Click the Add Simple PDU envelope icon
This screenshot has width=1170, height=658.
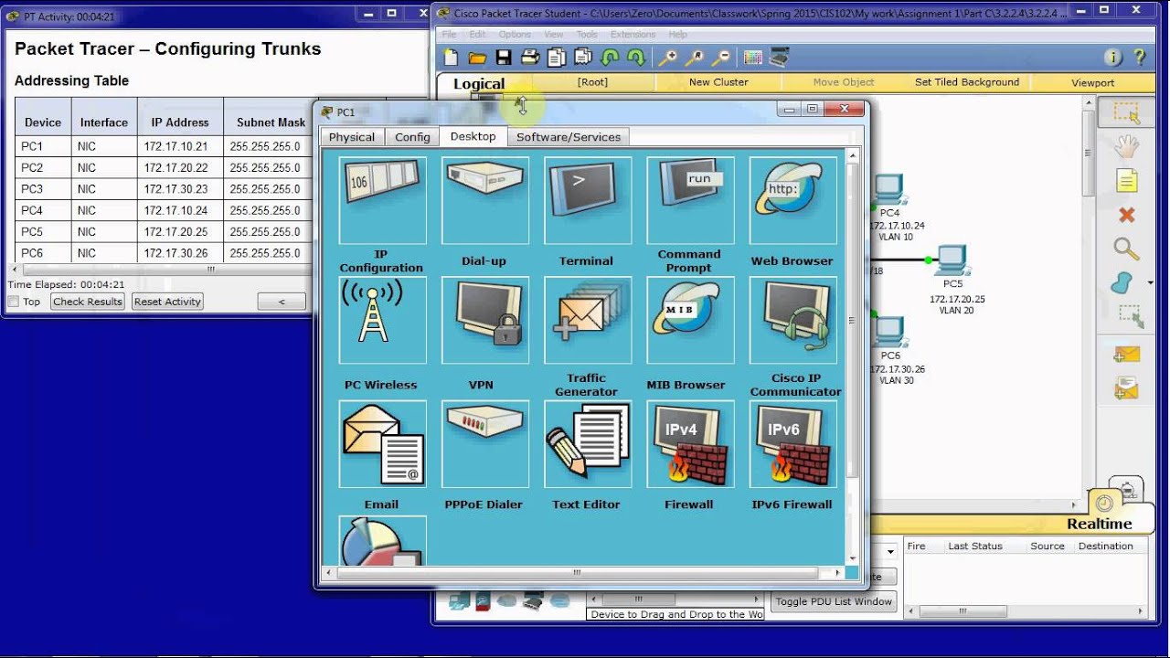click(x=1126, y=354)
